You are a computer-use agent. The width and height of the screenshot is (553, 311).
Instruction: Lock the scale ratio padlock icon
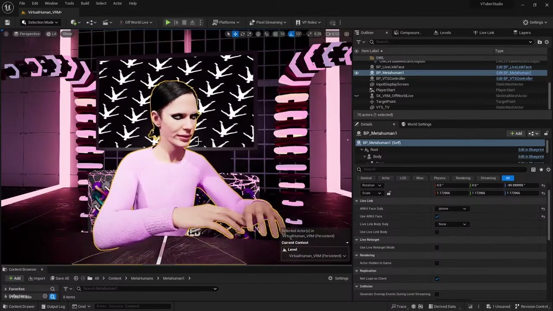389,193
